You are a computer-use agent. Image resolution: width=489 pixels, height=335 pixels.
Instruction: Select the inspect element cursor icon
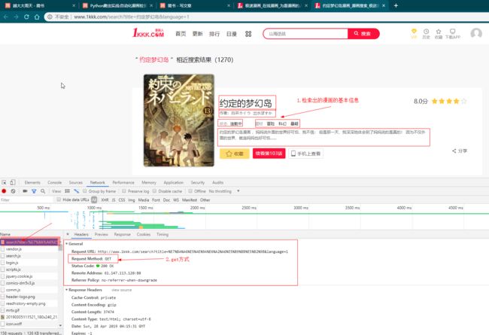coord(4,182)
